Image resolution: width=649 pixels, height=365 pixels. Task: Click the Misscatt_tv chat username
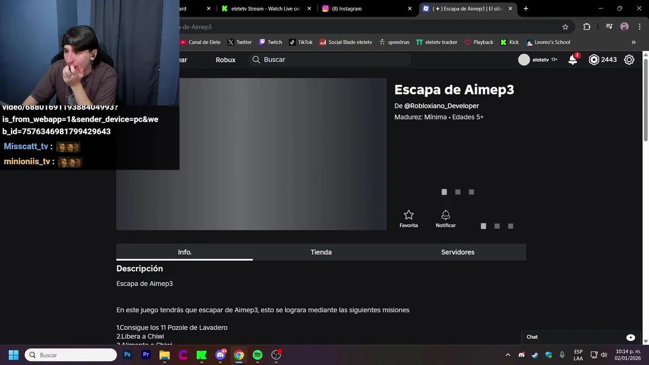point(26,147)
